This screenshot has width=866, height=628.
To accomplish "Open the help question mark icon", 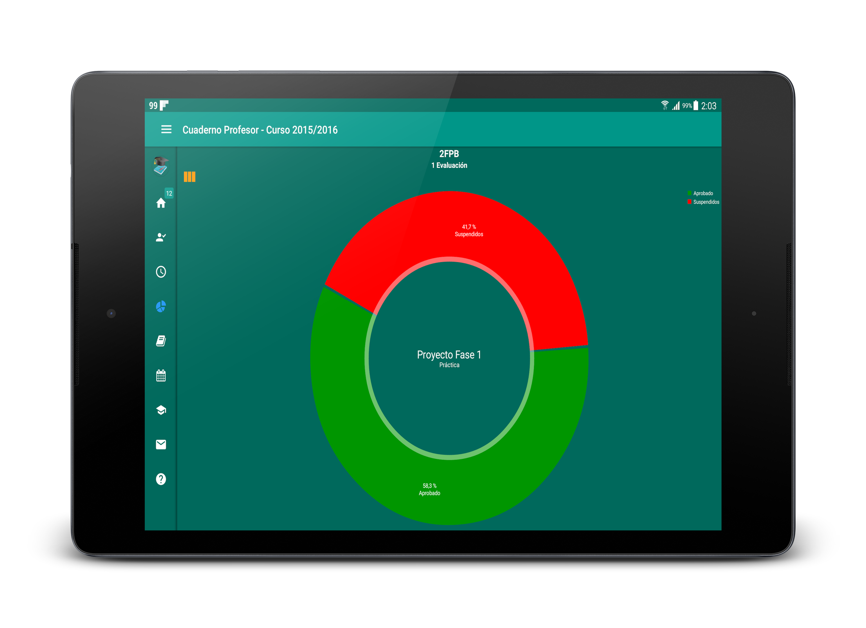I will pos(161,479).
